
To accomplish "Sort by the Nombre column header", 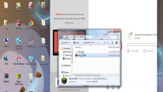I will (78, 47).
